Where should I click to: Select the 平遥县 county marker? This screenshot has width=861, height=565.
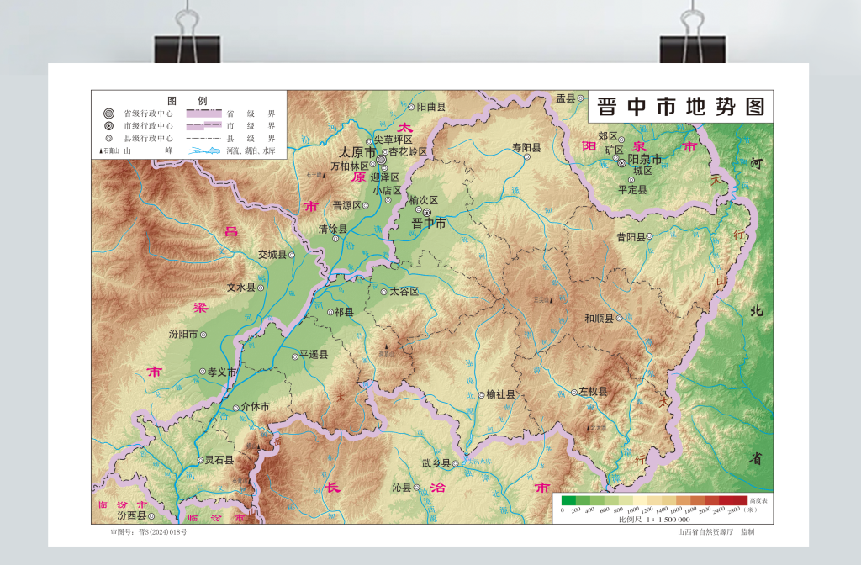pyautogui.click(x=293, y=355)
